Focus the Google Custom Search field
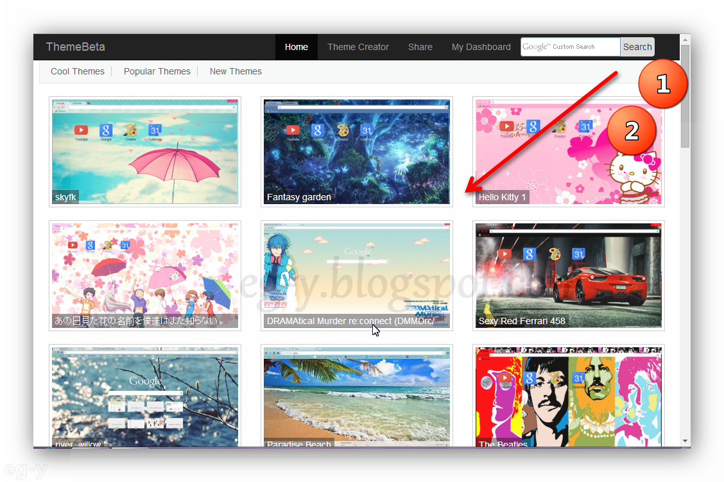This screenshot has width=724, height=482. point(570,47)
